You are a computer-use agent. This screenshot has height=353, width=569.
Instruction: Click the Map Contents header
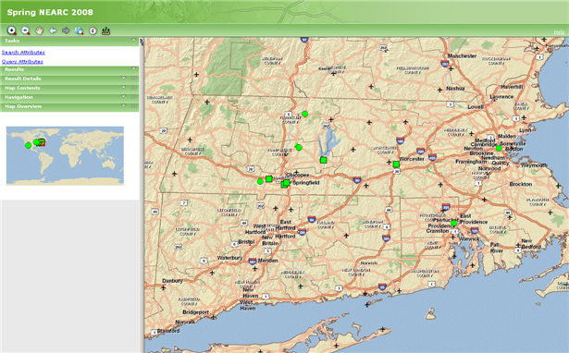[x=69, y=88]
